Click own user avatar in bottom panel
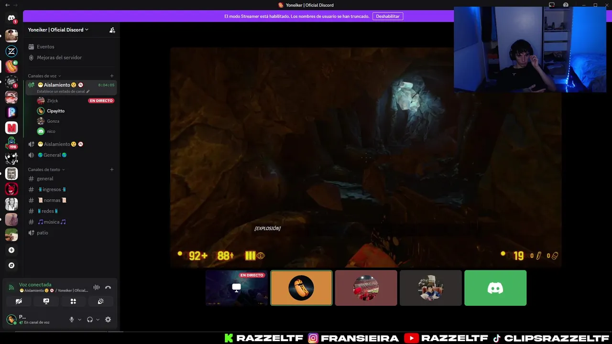 coord(11,320)
